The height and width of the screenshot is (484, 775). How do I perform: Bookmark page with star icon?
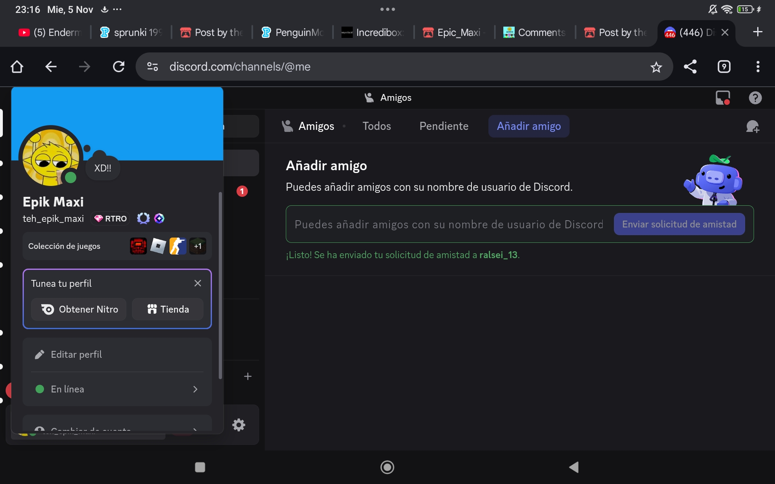click(656, 67)
